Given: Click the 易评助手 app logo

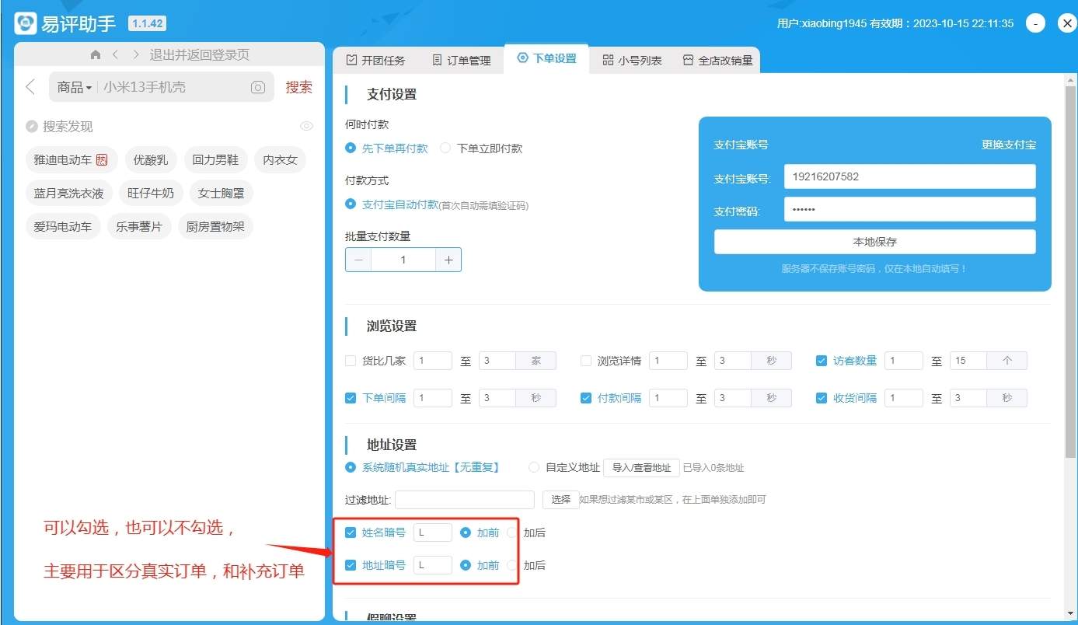Looking at the screenshot, I should point(26,23).
